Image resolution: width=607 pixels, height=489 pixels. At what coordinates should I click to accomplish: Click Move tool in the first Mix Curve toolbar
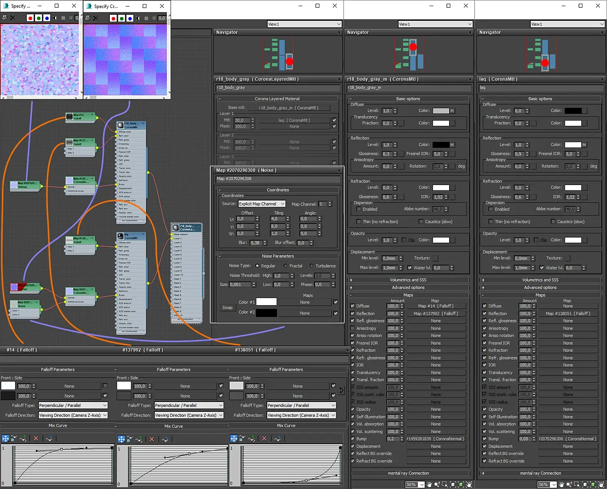5,438
